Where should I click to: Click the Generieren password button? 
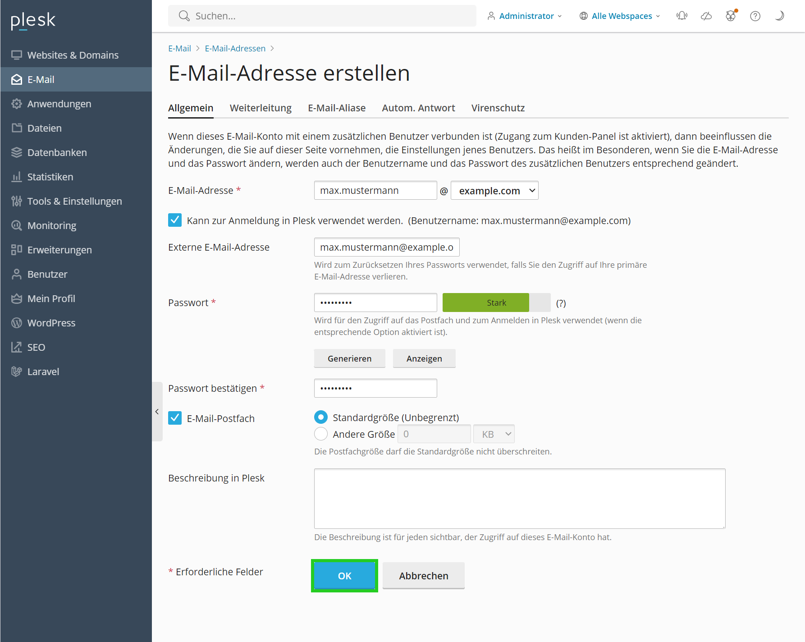point(350,358)
